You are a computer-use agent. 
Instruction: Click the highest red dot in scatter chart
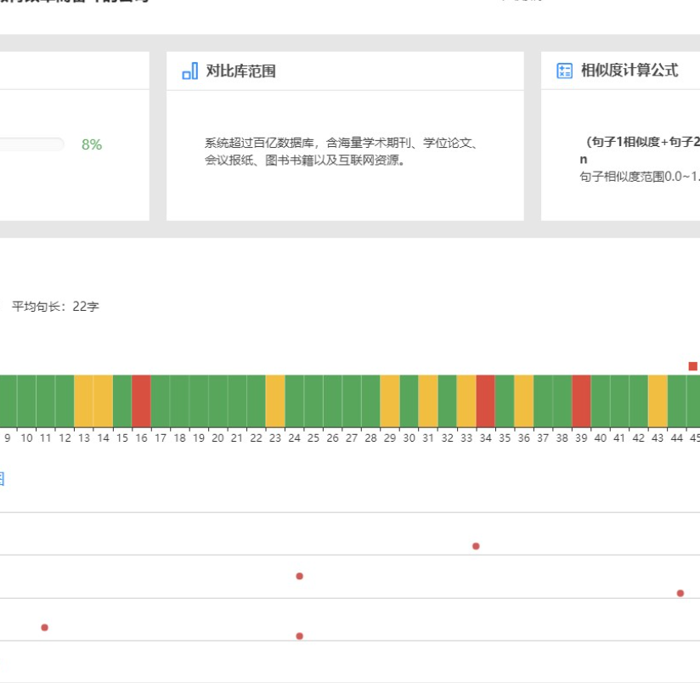(476, 546)
